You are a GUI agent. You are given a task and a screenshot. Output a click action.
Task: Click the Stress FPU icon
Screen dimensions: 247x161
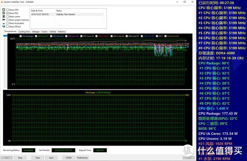3,13
